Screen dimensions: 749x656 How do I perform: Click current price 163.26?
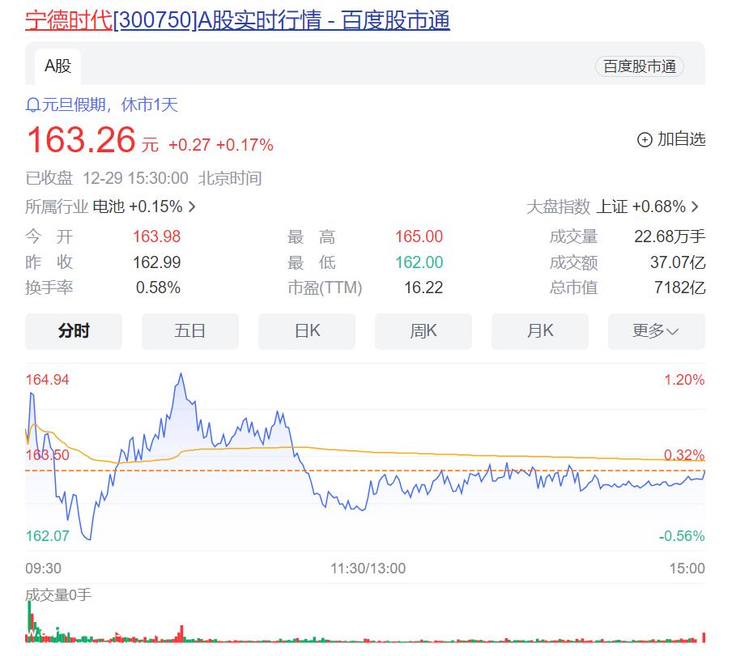click(x=81, y=140)
